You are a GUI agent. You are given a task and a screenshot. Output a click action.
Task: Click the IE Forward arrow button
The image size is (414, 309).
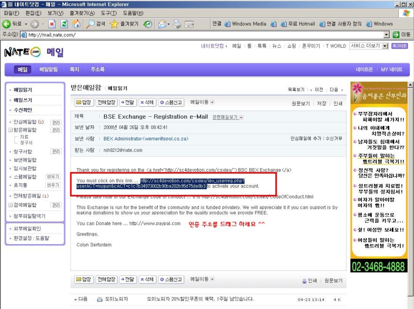[x=35, y=24]
